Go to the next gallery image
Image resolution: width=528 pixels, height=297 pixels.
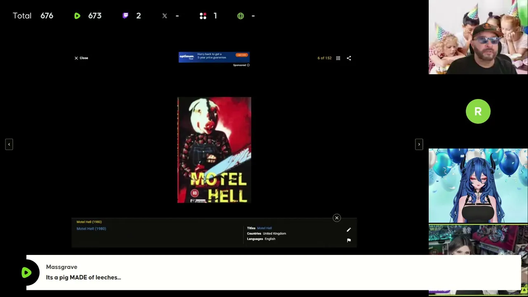pos(419,144)
